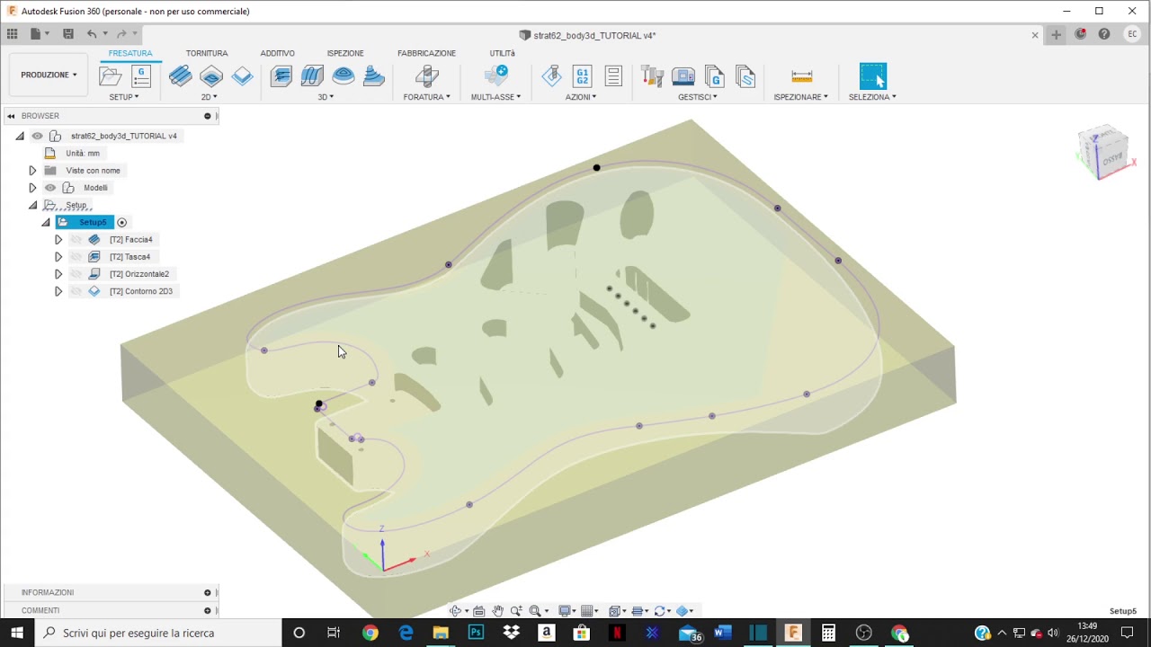Open the MULTI-ASSE dropdown menu
Image resolution: width=1151 pixels, height=647 pixels.
pyautogui.click(x=495, y=97)
